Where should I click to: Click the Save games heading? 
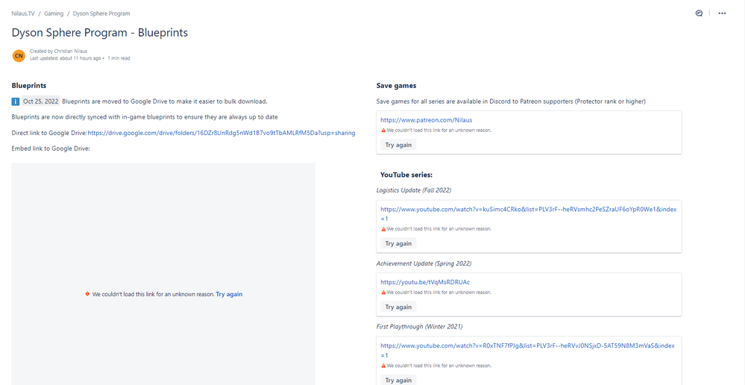[x=396, y=86]
